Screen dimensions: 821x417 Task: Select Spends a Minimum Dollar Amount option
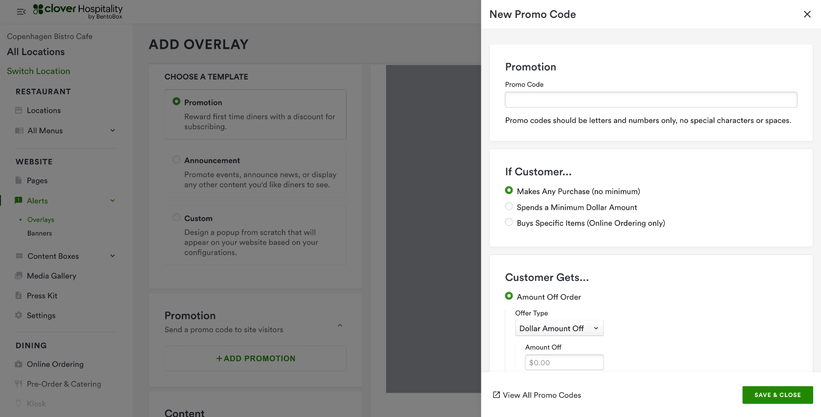(509, 207)
